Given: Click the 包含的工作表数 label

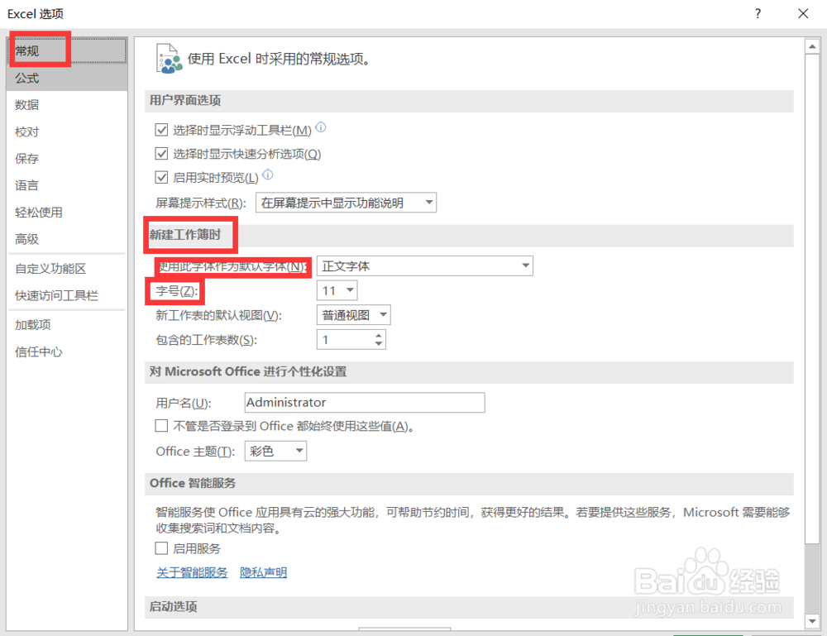Looking at the screenshot, I should 206,340.
